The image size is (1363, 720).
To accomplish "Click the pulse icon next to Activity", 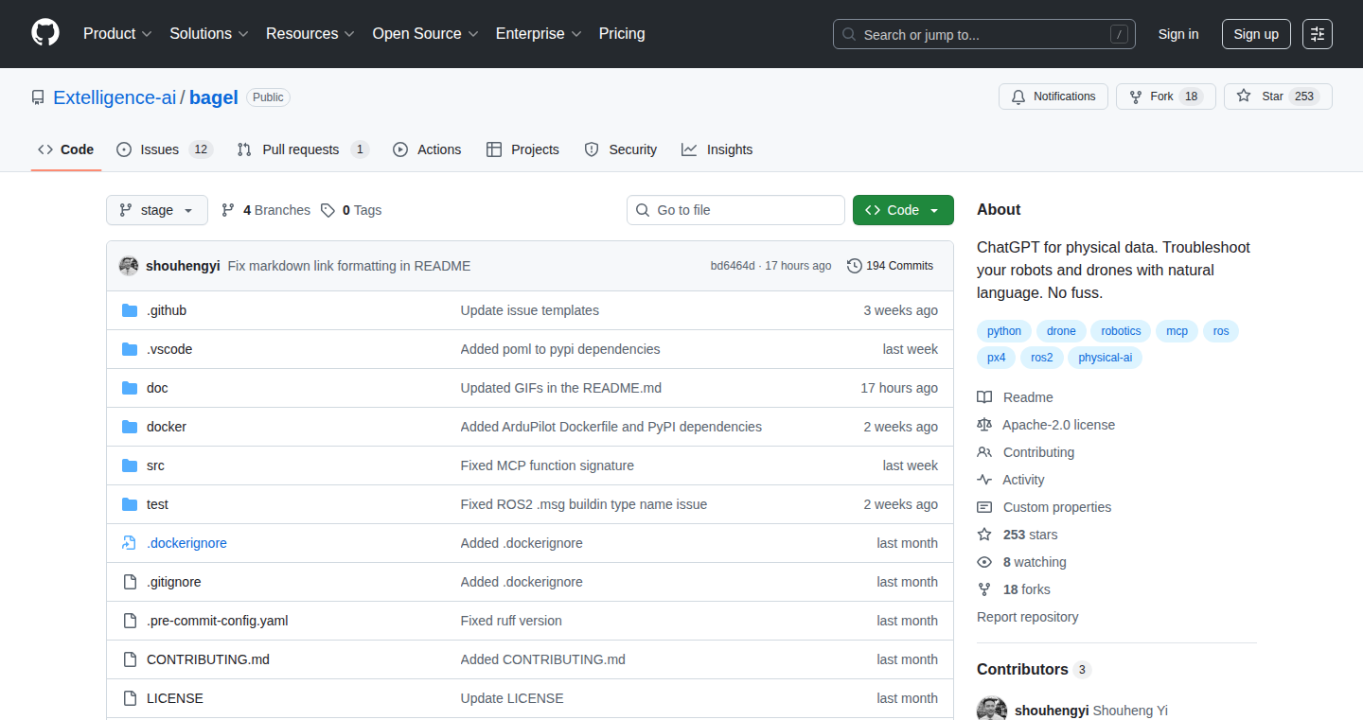I will tap(984, 480).
